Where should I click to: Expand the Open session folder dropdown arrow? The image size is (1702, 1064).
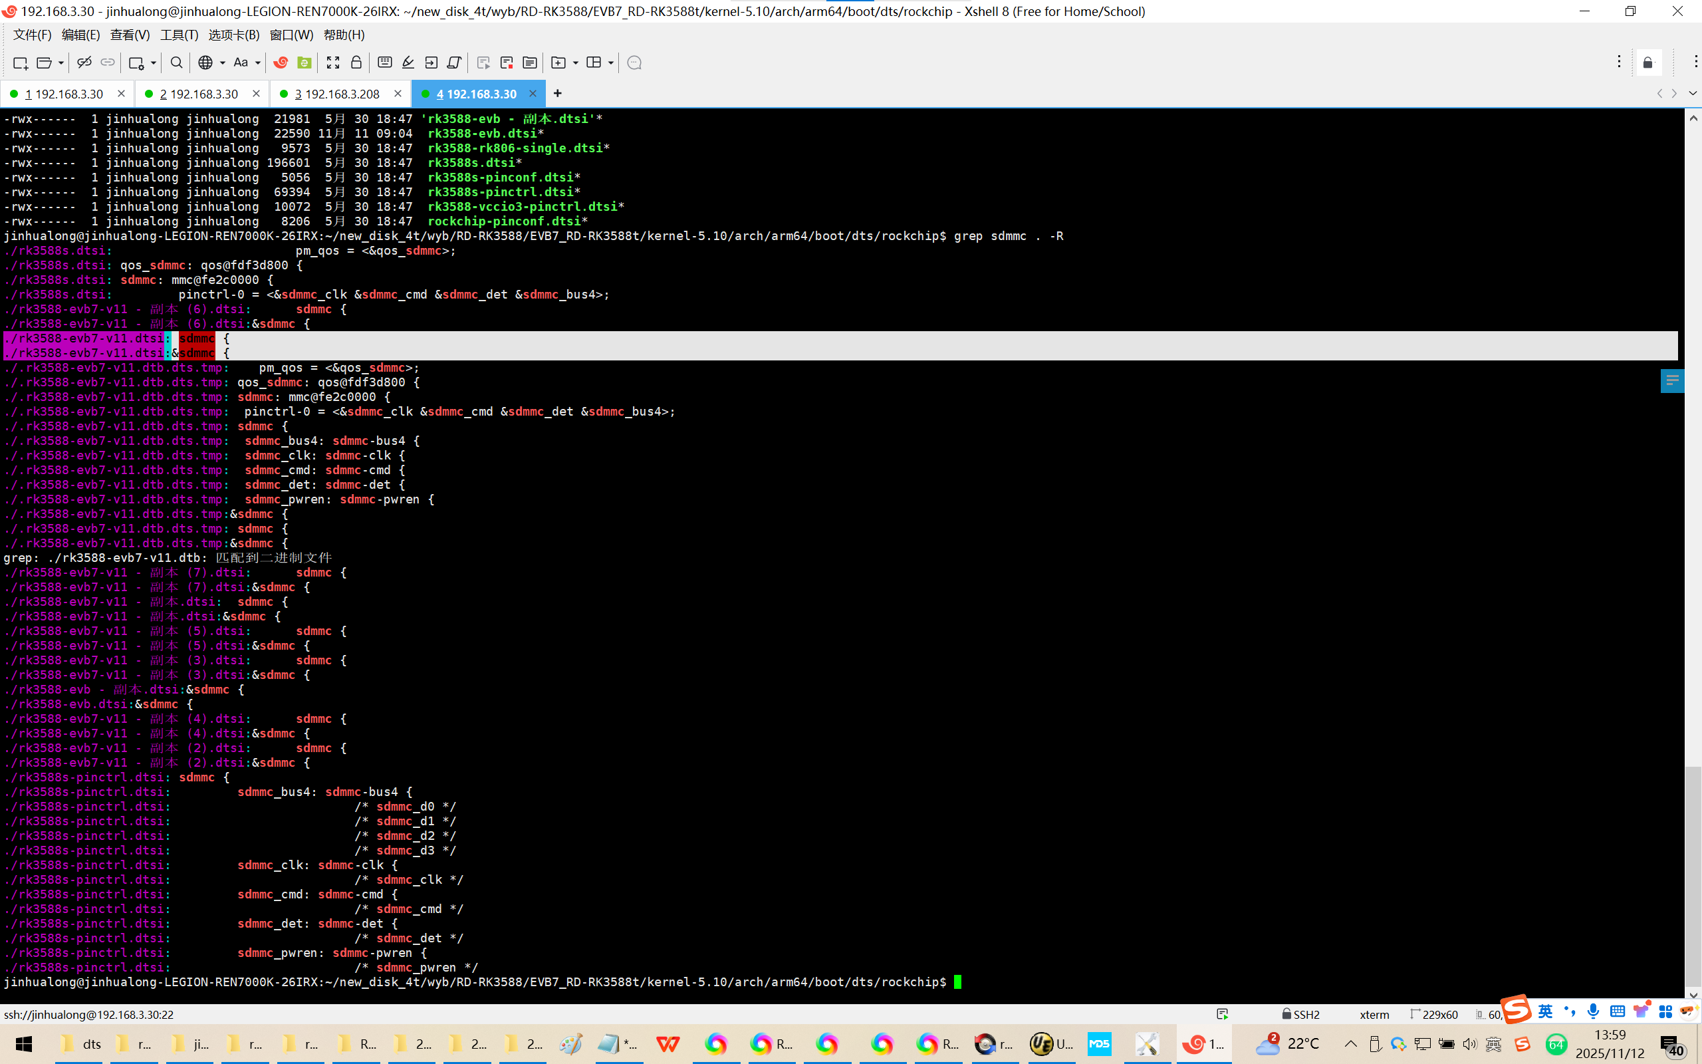pyautogui.click(x=61, y=63)
